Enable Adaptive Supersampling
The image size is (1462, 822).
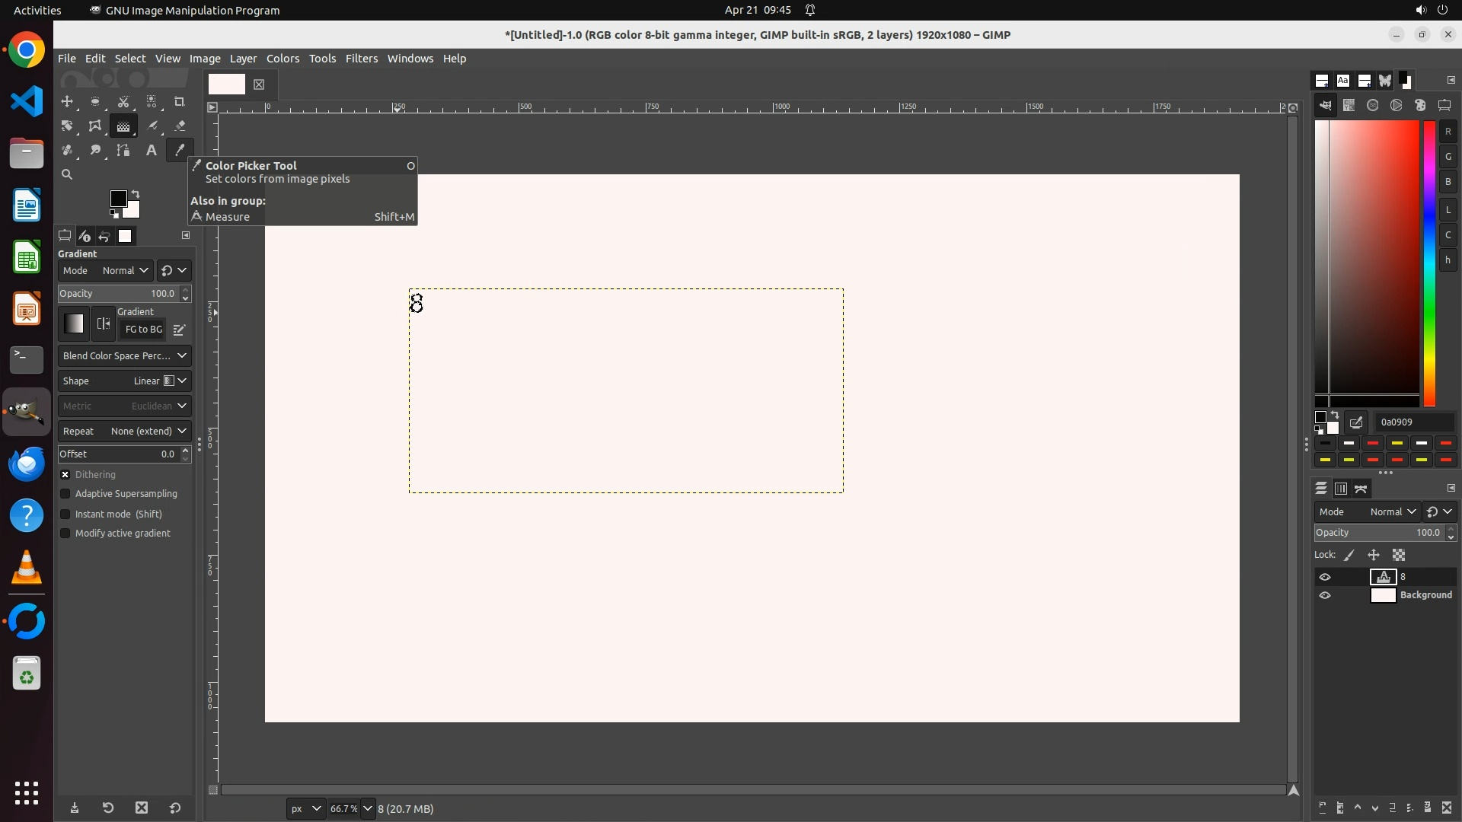coord(65,494)
